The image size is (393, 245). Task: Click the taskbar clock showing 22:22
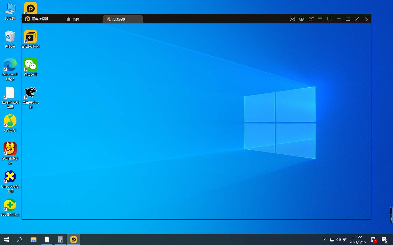[358, 240]
